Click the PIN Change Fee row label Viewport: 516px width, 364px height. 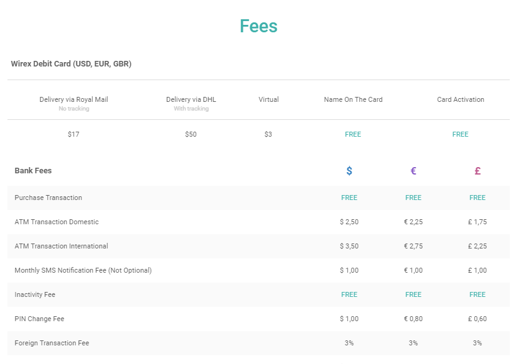39,319
